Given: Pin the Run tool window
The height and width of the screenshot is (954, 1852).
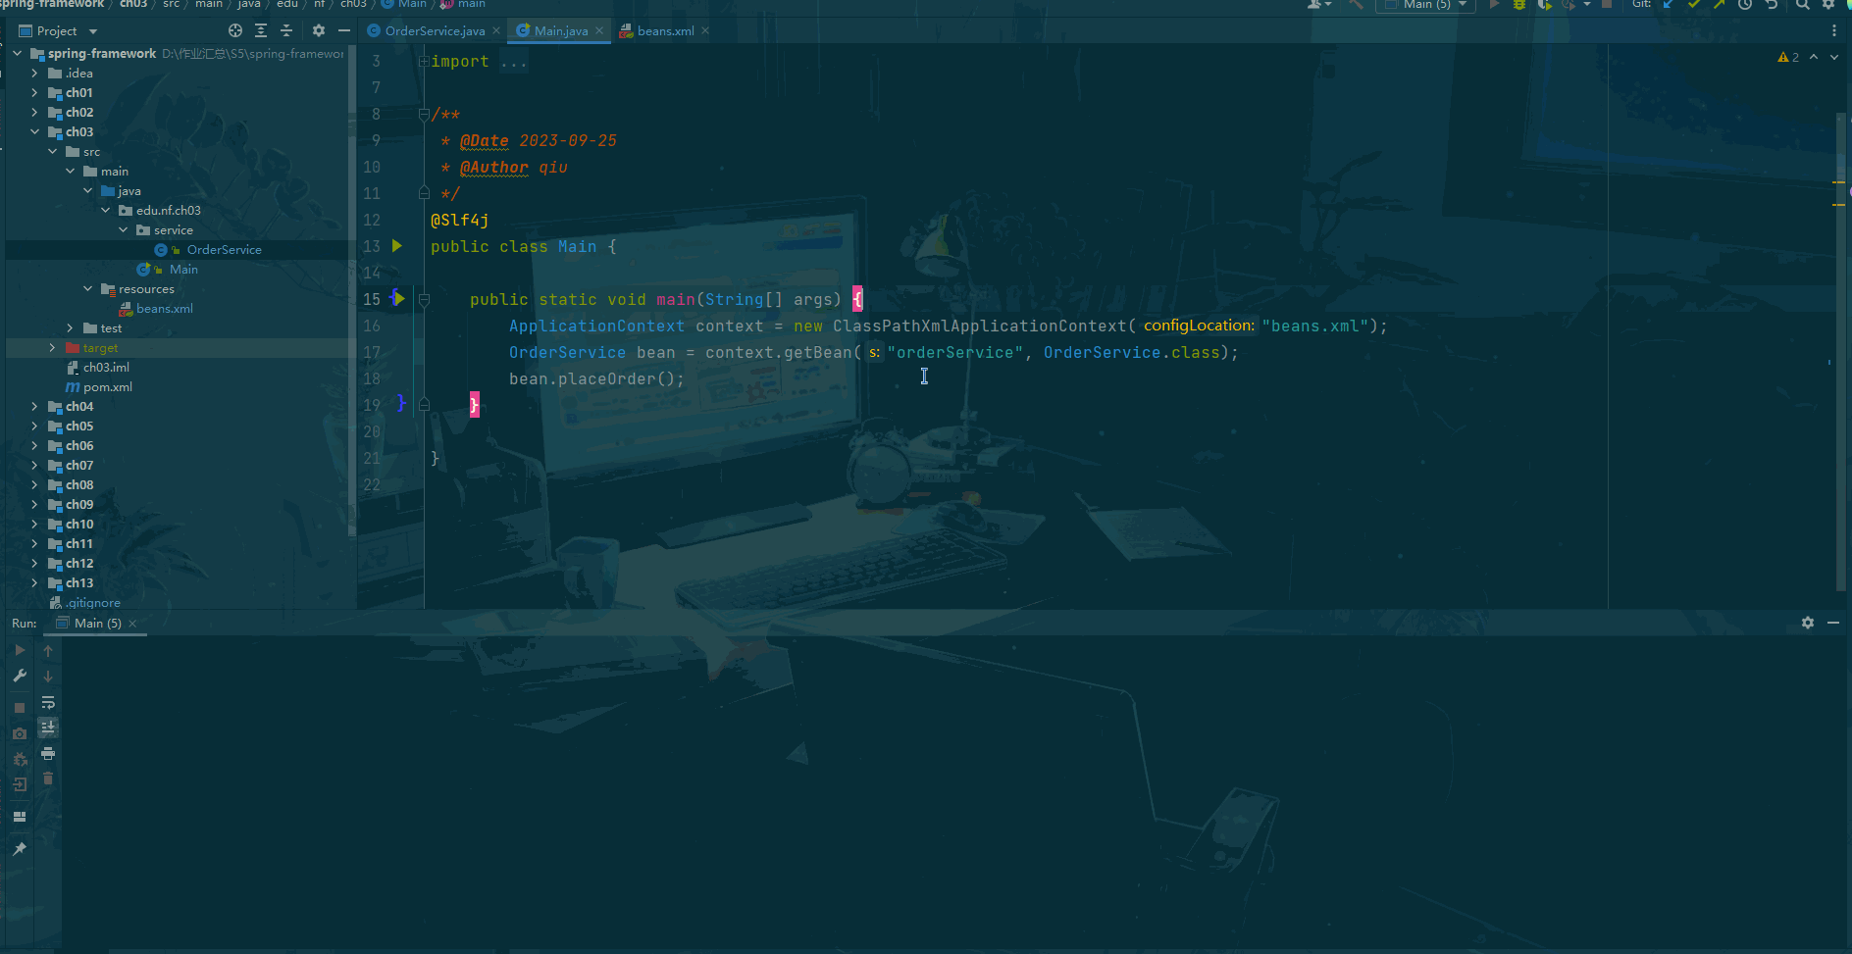Looking at the screenshot, I should point(19,848).
